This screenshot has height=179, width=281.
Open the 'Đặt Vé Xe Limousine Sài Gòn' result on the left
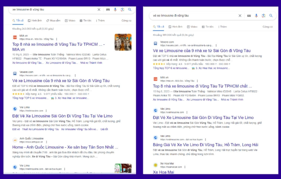(62, 116)
